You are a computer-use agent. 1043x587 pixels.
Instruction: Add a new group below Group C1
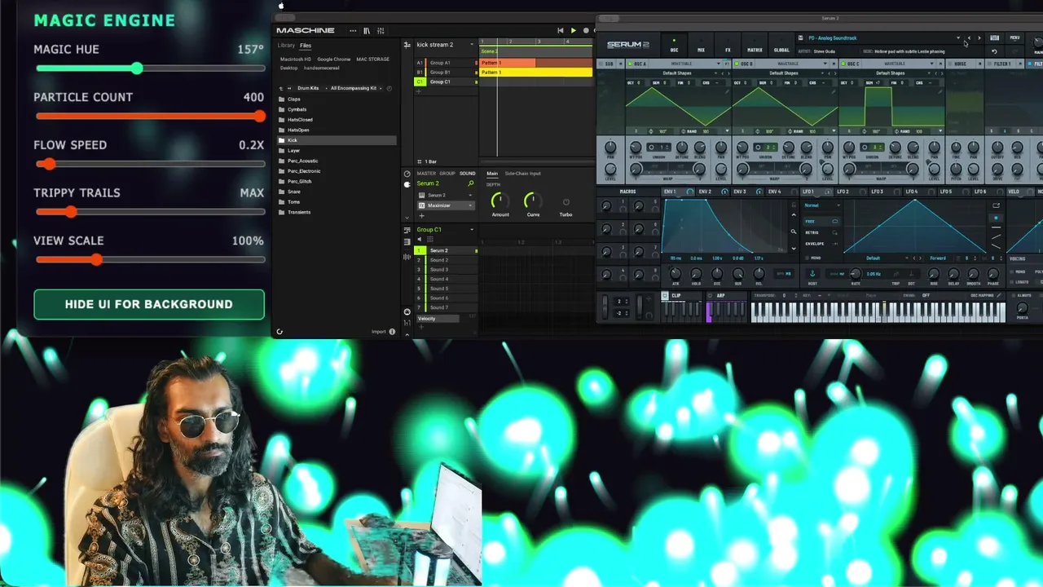click(x=419, y=91)
